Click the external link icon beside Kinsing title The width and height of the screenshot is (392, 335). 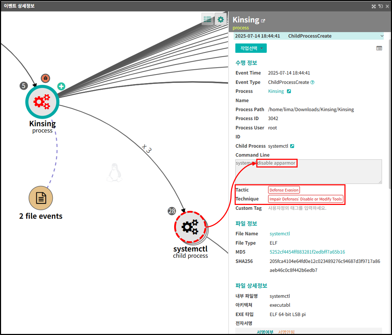point(263,21)
